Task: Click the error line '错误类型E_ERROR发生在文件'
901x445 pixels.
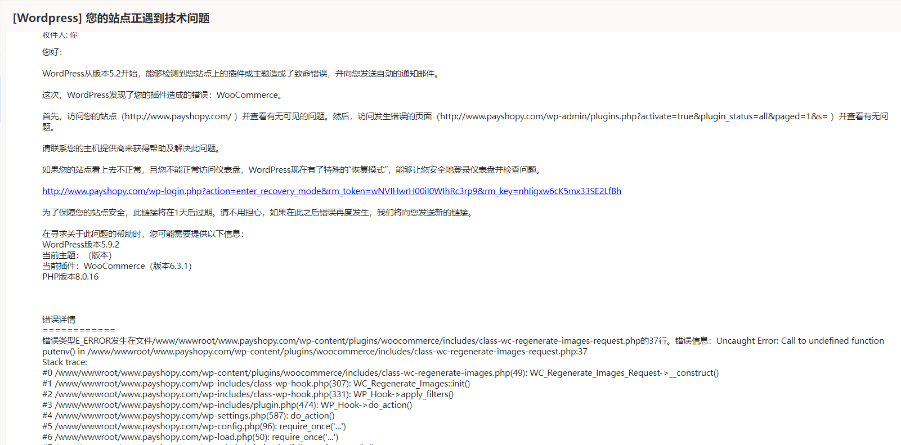Action: (463, 341)
